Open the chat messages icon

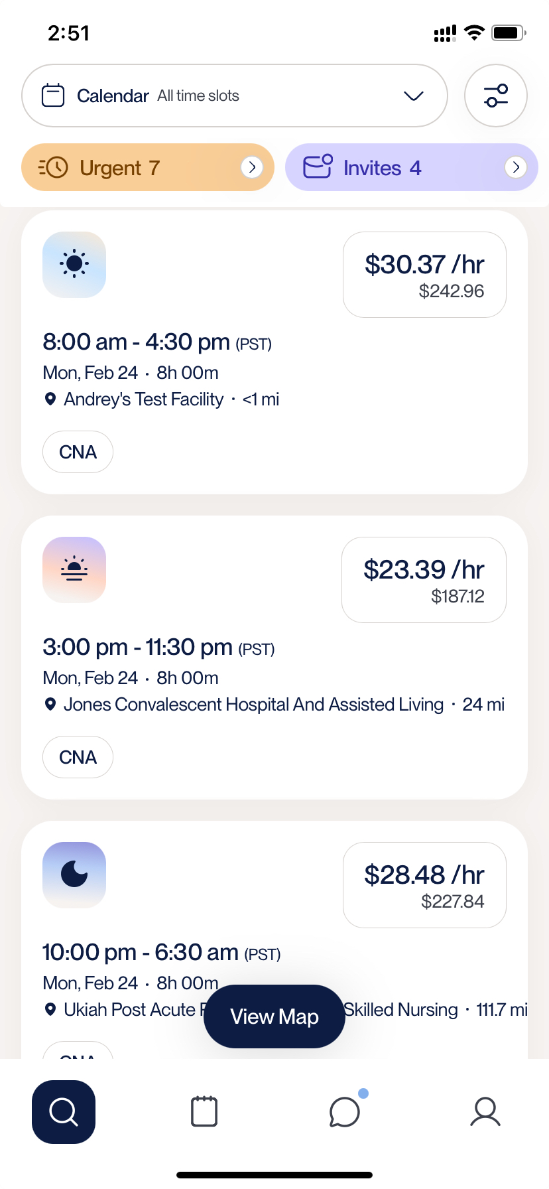[x=345, y=1112]
